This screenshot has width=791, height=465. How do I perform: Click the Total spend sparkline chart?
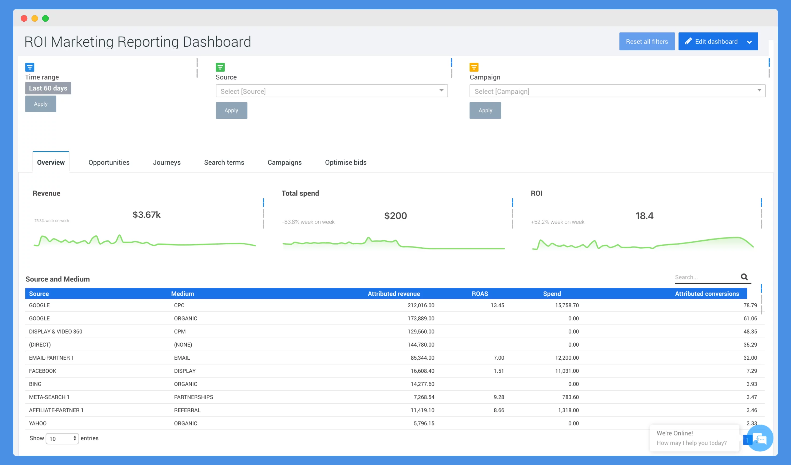pos(394,243)
